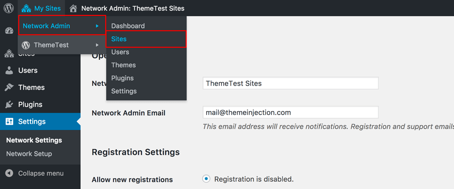
Task: Click the WordPress logo in admin bar
Action: tap(9, 8)
